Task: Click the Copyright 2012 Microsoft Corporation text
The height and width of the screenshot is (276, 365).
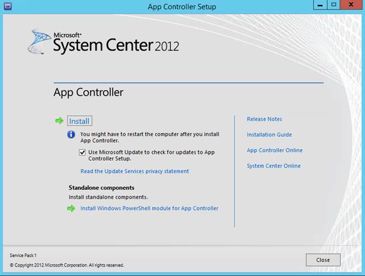Action: (x=67, y=265)
